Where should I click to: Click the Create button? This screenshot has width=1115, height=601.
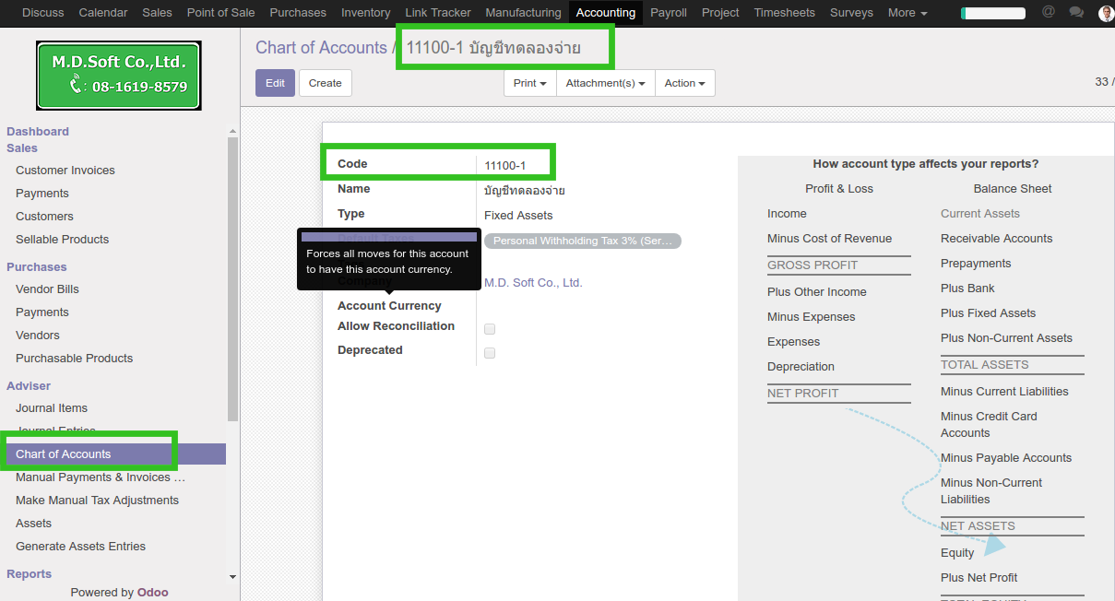[325, 83]
